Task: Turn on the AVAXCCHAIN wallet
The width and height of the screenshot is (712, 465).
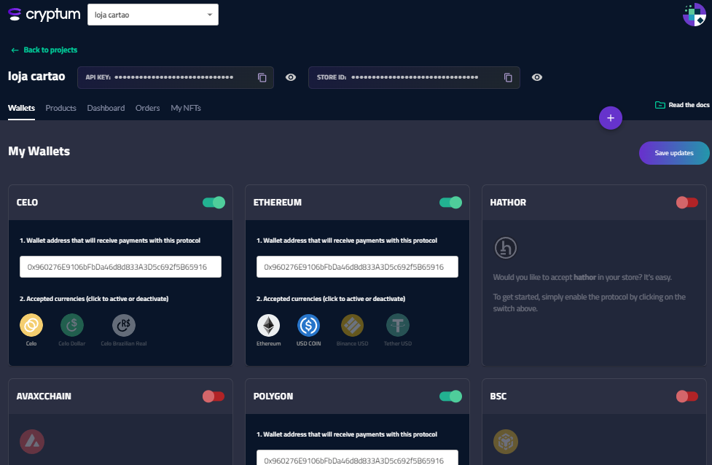Action: [214, 396]
